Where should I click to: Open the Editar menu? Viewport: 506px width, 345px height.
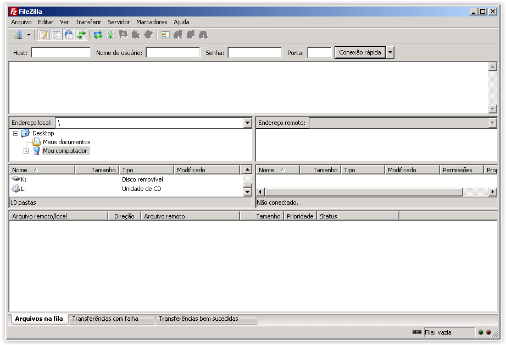[x=46, y=22]
